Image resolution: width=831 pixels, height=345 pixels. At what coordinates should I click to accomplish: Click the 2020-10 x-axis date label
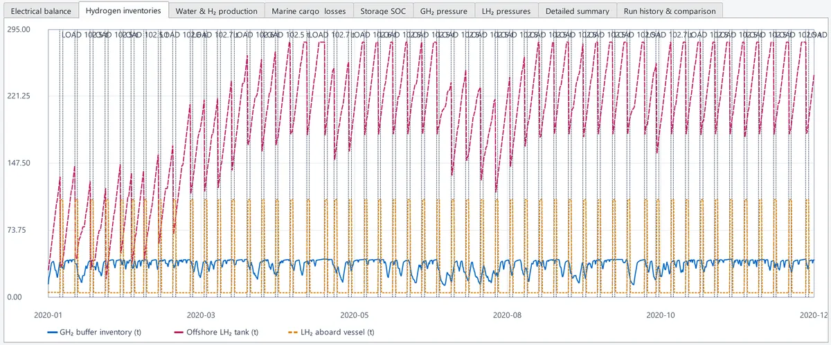tap(660, 315)
